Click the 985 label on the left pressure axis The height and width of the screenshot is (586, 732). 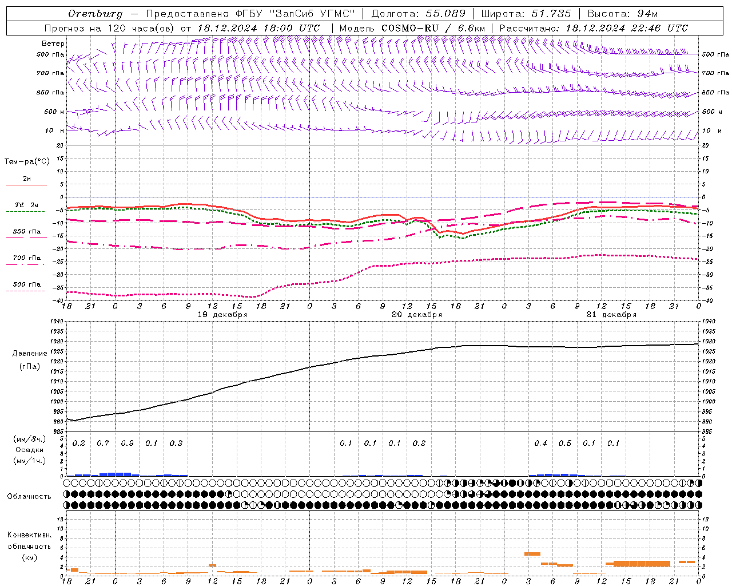tap(58, 431)
